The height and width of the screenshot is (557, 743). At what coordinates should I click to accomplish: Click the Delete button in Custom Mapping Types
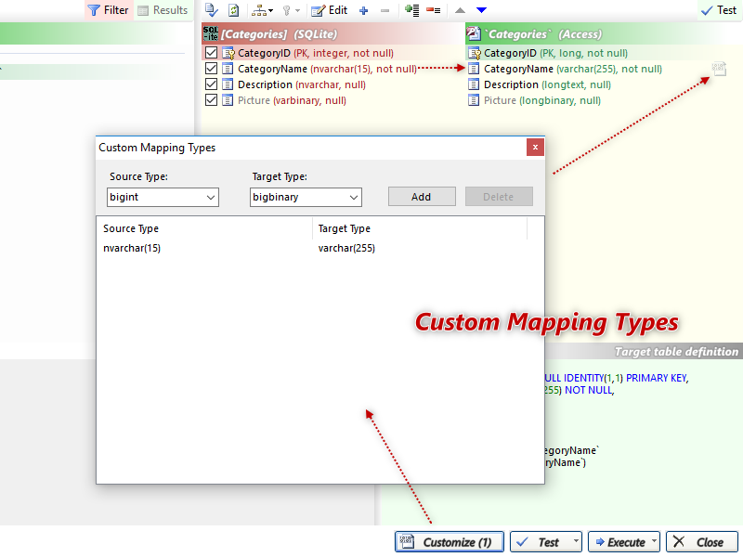(x=499, y=197)
